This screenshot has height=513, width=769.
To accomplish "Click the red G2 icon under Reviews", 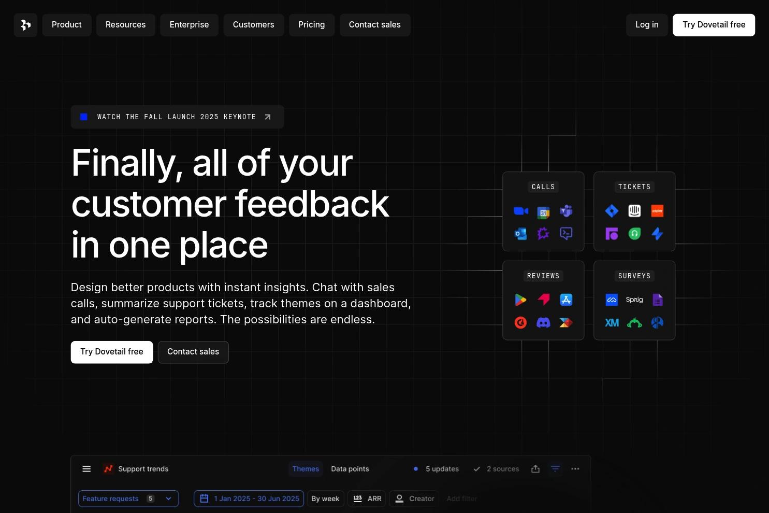I will (x=520, y=323).
